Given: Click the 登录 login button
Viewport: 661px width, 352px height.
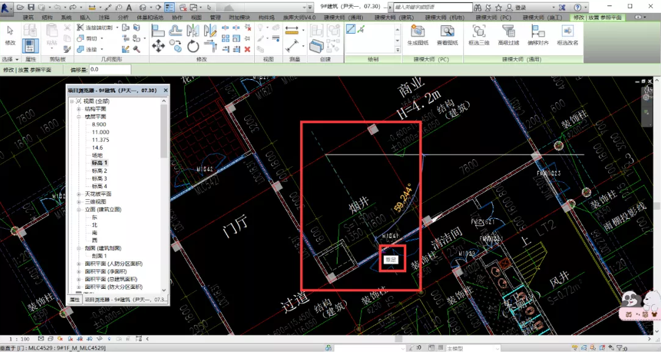Looking at the screenshot, I should click(x=520, y=7).
